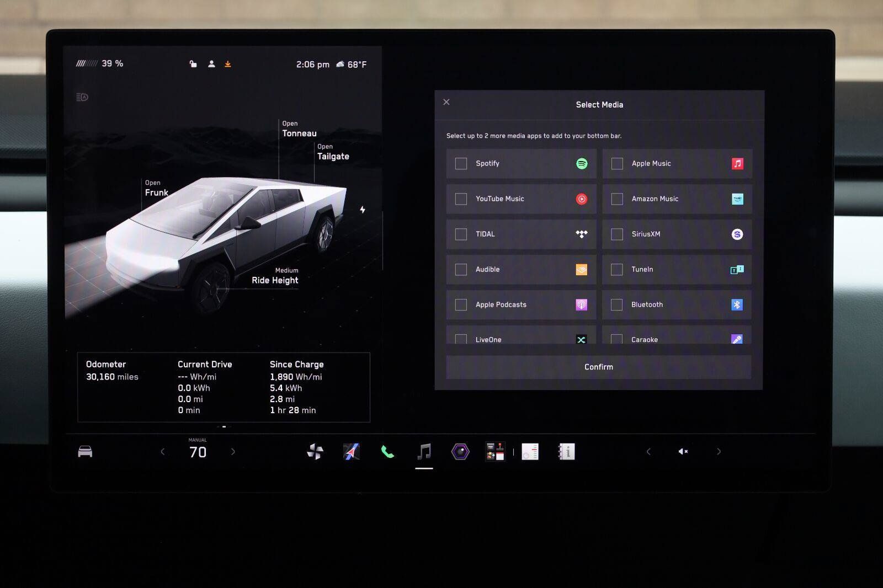The width and height of the screenshot is (883, 588).
Task: Open the Tonneau cover
Action: point(299,129)
